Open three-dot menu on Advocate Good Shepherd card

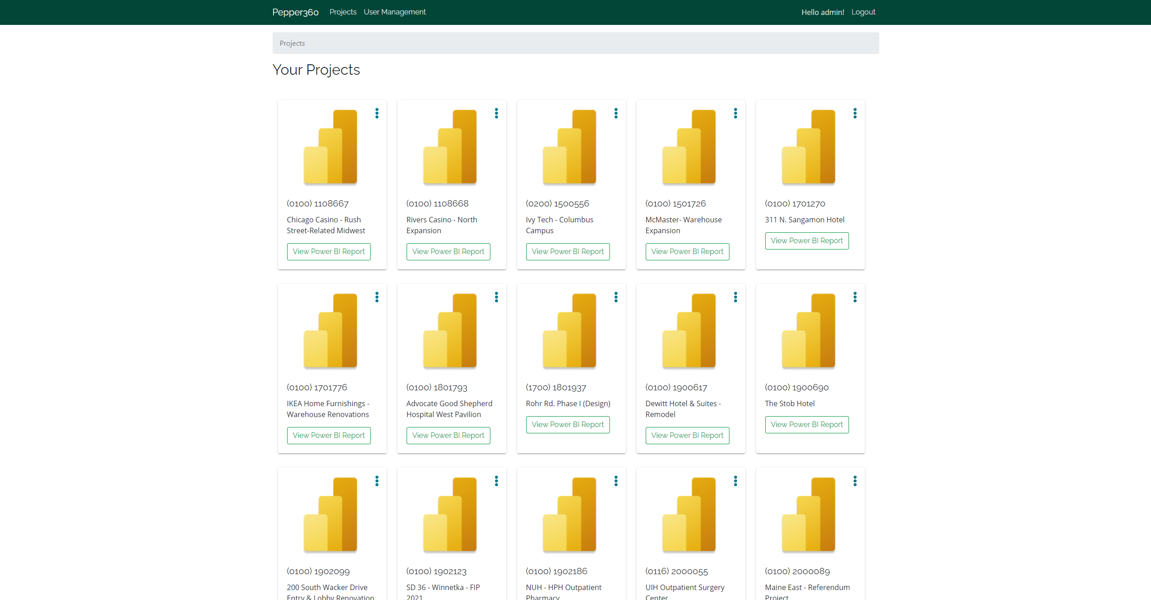pyautogui.click(x=496, y=297)
